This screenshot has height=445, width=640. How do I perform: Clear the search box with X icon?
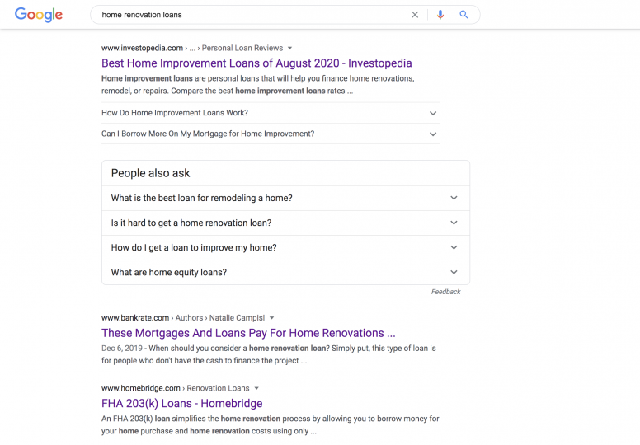click(415, 15)
